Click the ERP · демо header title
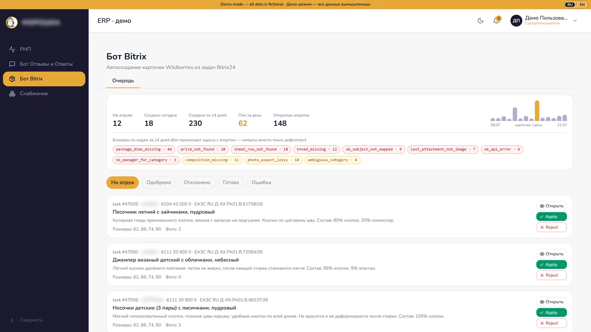Viewport: 591px width, 332px height. coord(115,21)
